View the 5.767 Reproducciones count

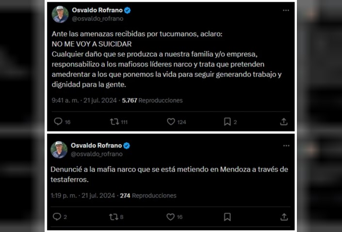pos(152,100)
